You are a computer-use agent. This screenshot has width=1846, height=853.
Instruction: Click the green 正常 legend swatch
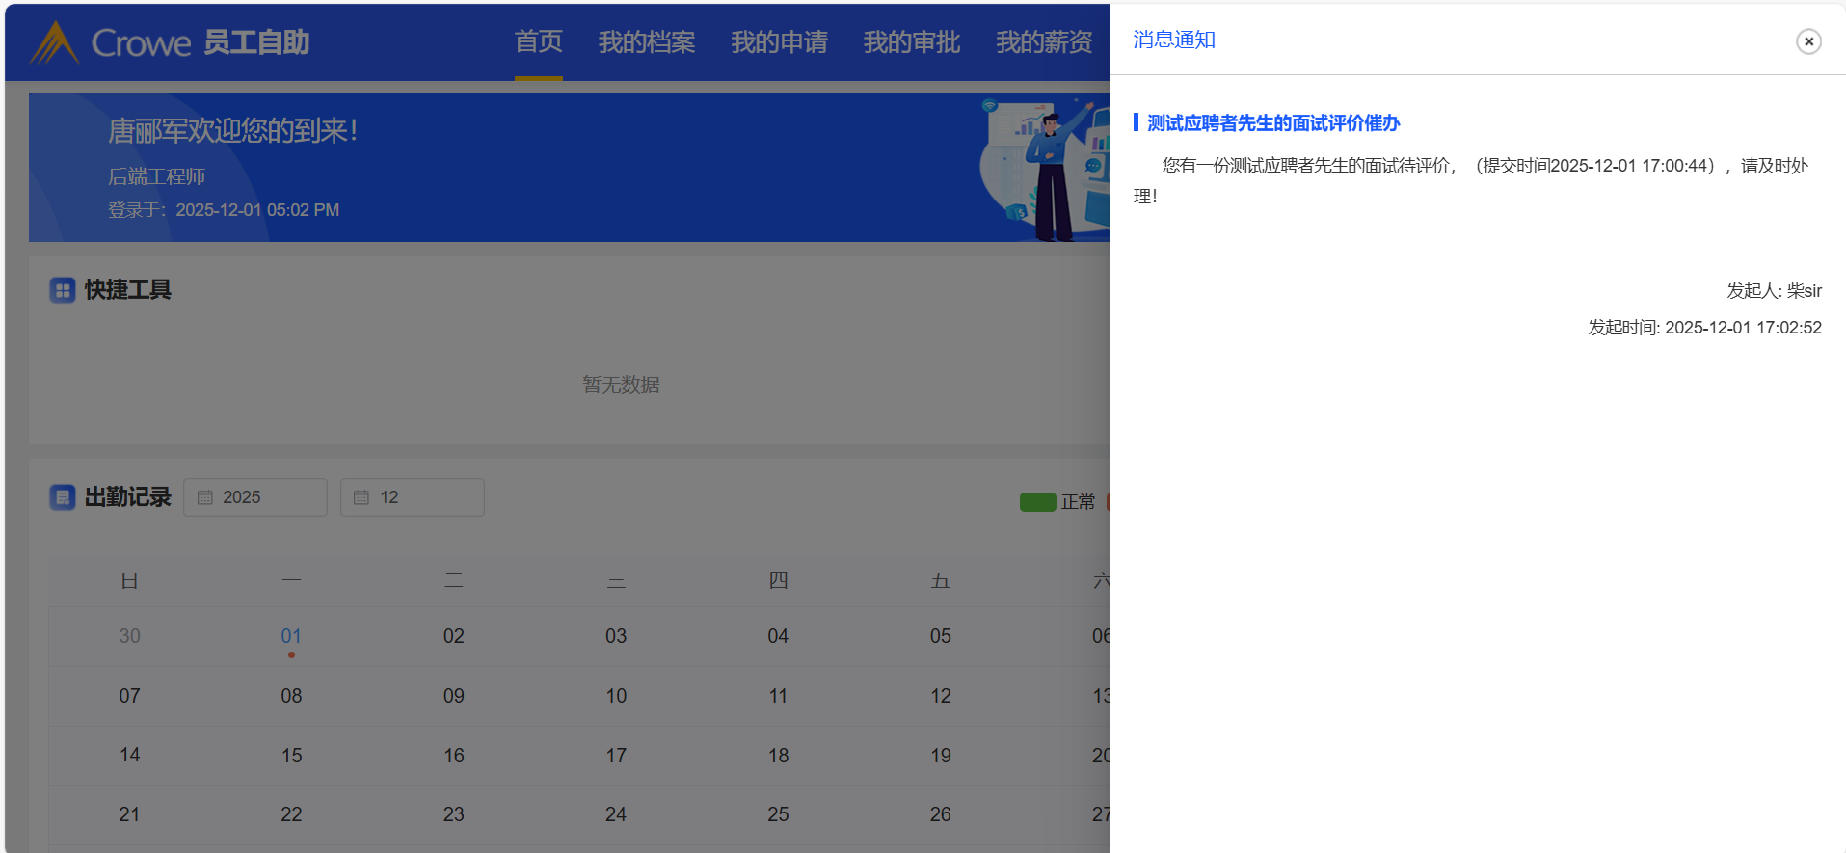1037,502
